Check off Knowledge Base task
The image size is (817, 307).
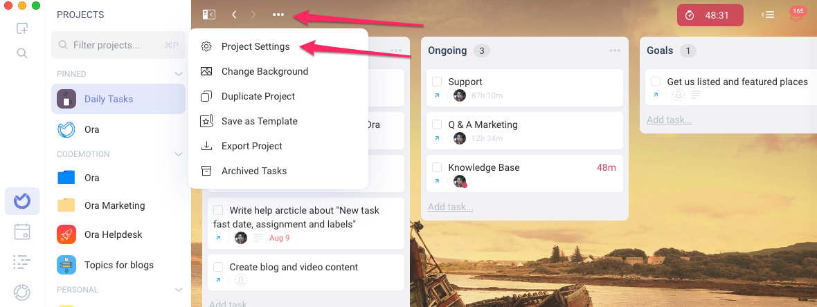(437, 167)
